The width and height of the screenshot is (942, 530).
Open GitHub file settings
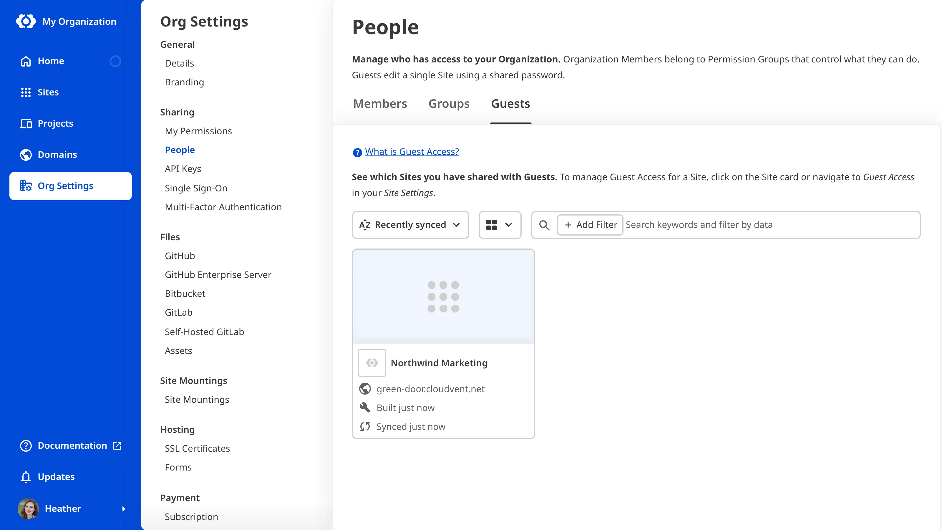(180, 256)
